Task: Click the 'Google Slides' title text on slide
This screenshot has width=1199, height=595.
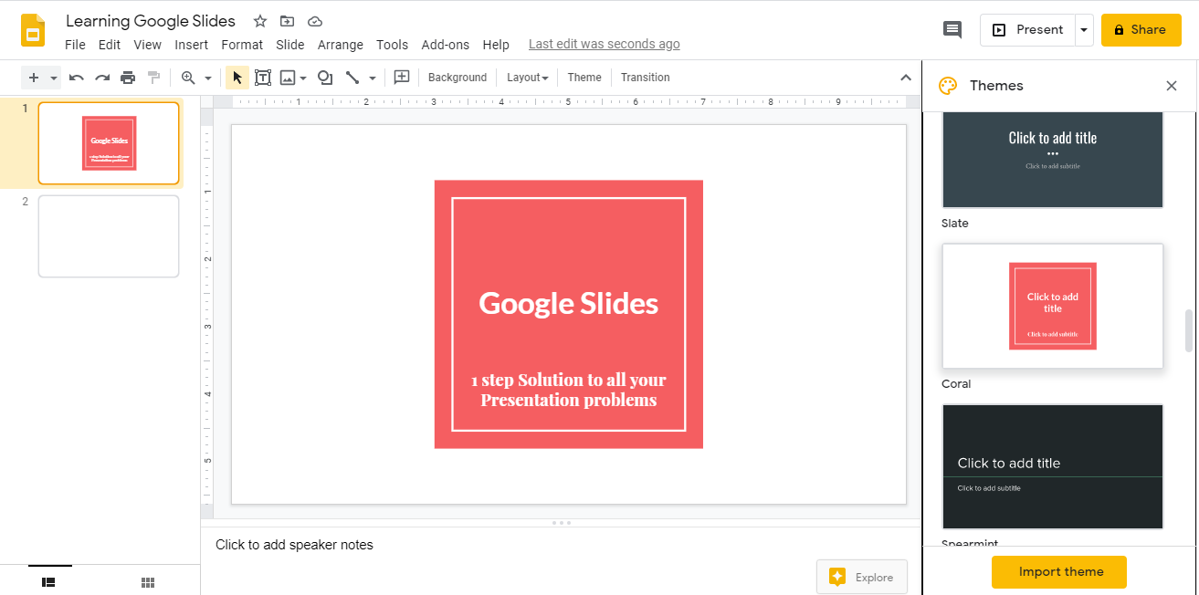Action: tap(569, 304)
